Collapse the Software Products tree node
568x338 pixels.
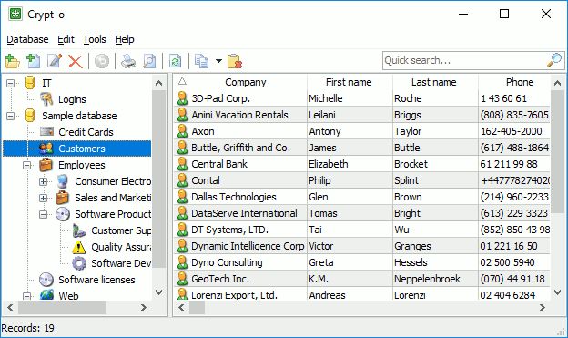pos(43,214)
